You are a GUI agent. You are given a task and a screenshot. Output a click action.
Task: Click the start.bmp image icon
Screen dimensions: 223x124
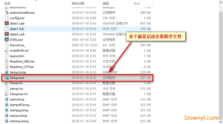pyautogui.click(x=7, y=99)
